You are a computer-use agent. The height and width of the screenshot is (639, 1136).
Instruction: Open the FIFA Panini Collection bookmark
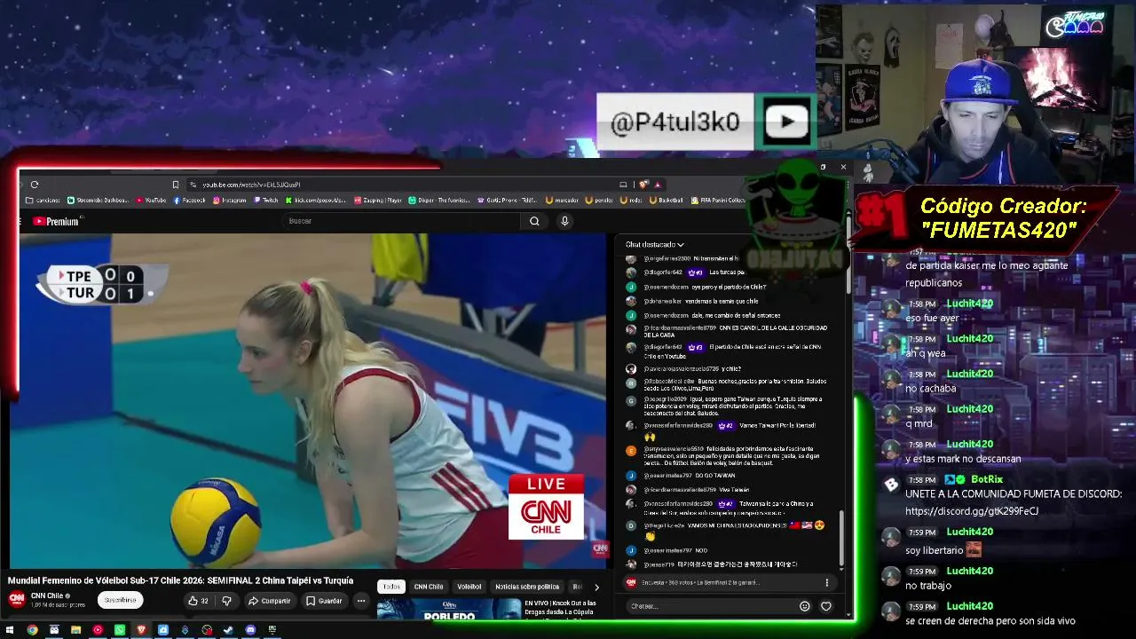(718, 201)
